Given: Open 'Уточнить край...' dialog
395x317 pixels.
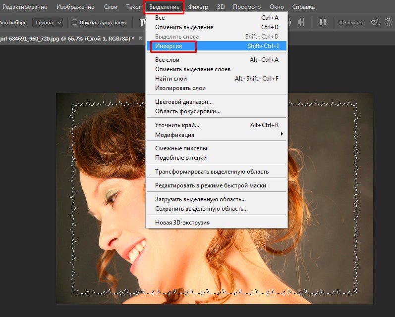Looking at the screenshot, I should coord(177,125).
